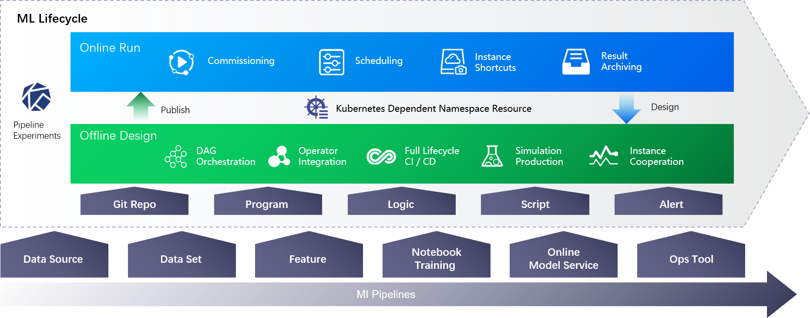Viewport: 810px width, 318px height.
Task: Open the Notebook Training block
Action: (437, 254)
